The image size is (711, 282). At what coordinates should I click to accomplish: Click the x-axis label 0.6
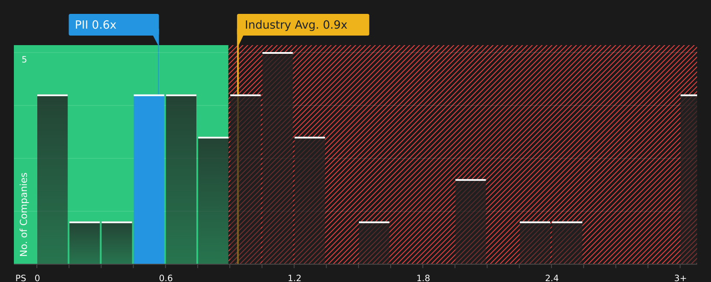click(166, 278)
